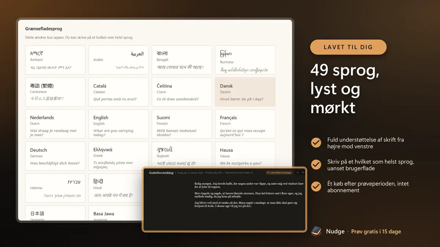Click the far-right toolbar icon in the dark journal window
The height and width of the screenshot is (247, 440).
tap(303, 172)
